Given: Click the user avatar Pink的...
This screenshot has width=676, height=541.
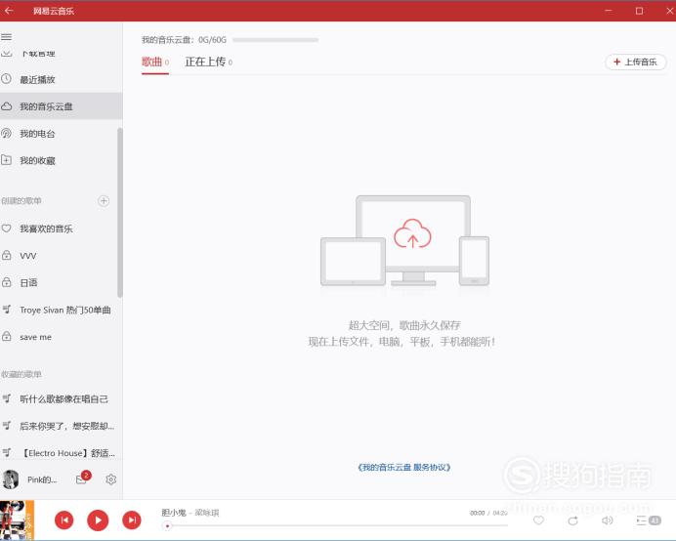Looking at the screenshot, I should click(11, 479).
